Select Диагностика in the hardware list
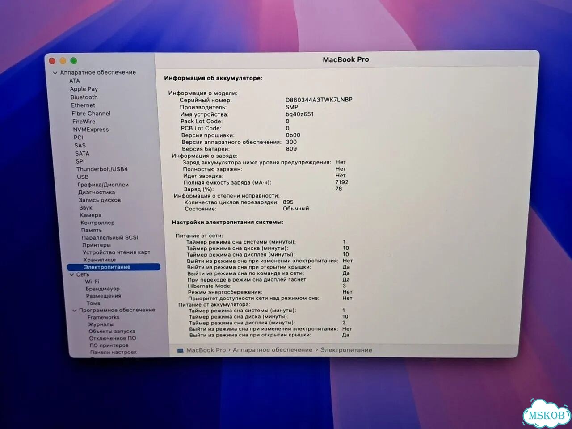Image resolution: width=572 pixels, height=429 pixels. 97,193
